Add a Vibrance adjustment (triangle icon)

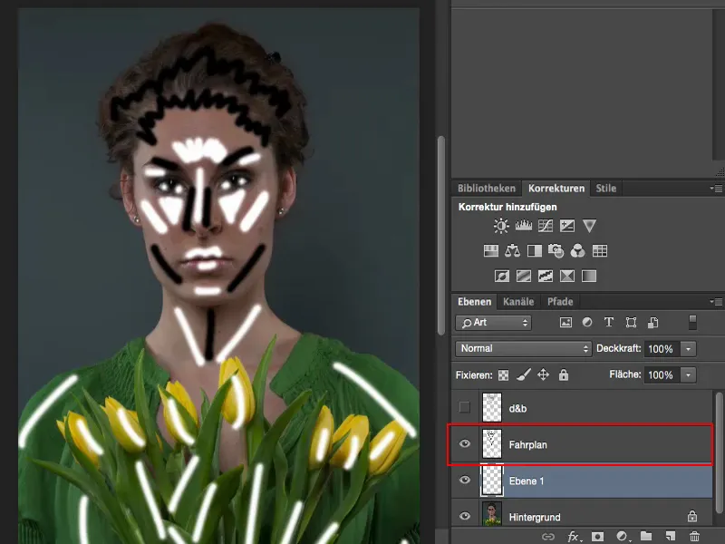coord(589,226)
